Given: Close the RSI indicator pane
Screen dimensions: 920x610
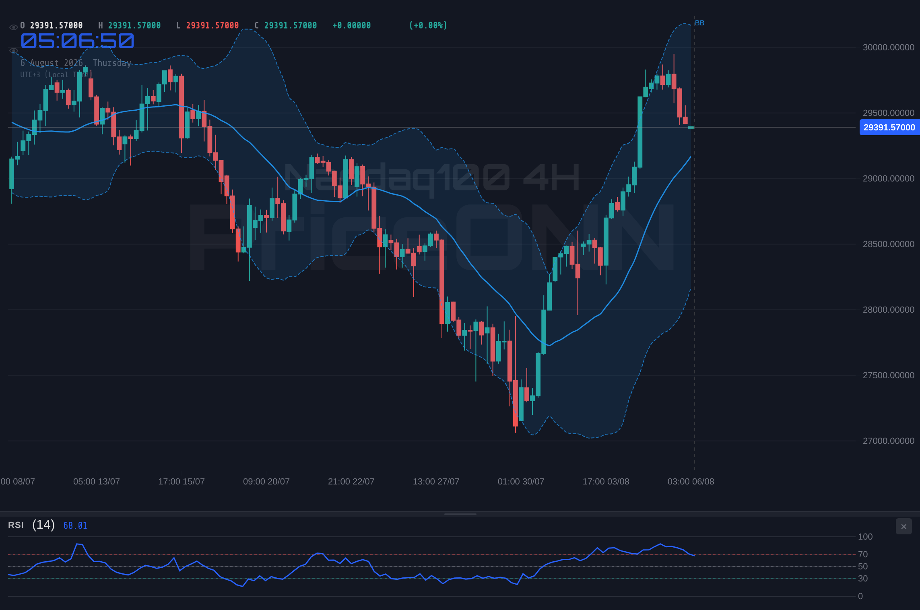Looking at the screenshot, I should pyautogui.click(x=903, y=526).
